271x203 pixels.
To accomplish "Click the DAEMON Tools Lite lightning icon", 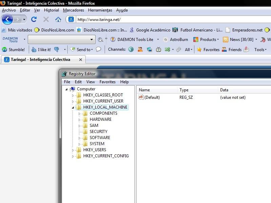I will (113, 40).
